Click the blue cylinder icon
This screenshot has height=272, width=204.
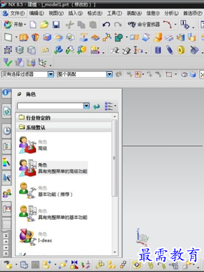(158, 50)
